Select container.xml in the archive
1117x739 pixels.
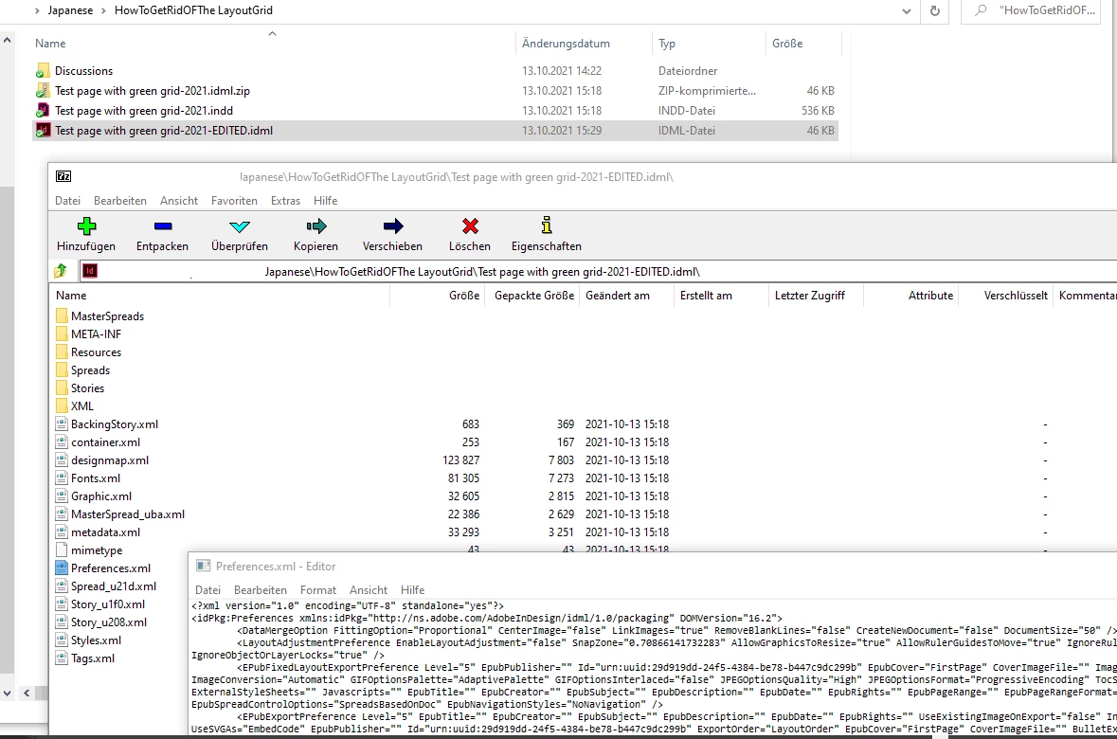tap(105, 442)
